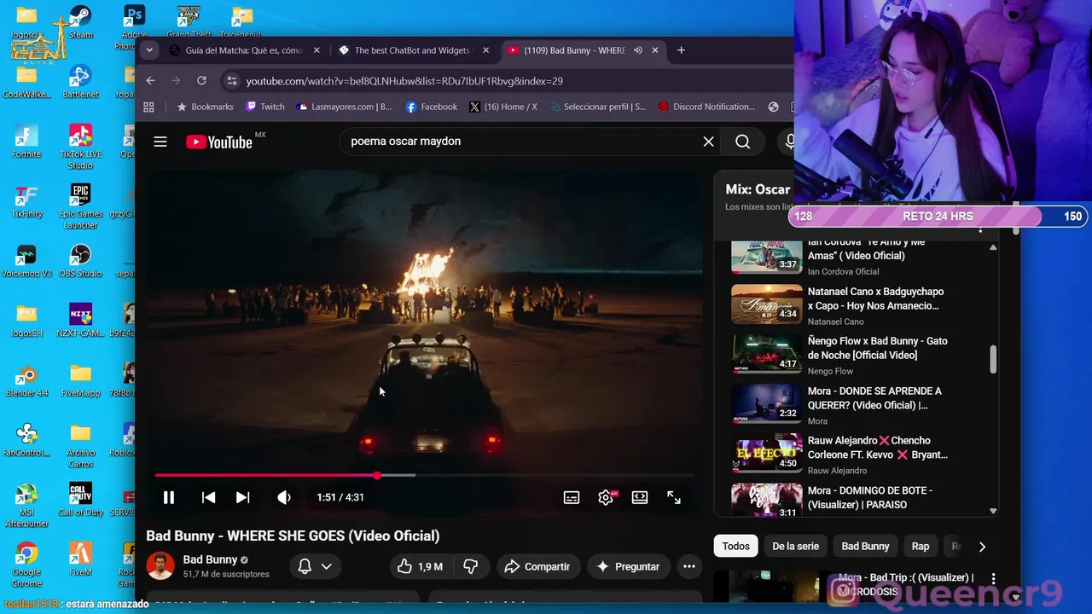The width and height of the screenshot is (1092, 614).
Task: Close the Bad Bunny YouTube tab
Action: pos(655,50)
